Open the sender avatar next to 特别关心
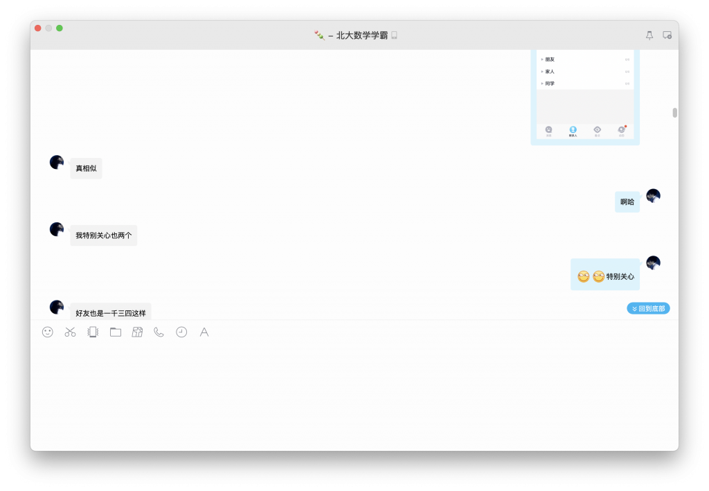The width and height of the screenshot is (709, 491). [653, 263]
